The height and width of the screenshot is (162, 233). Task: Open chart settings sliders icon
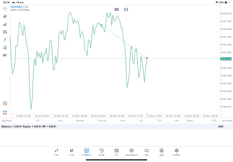coord(5,32)
